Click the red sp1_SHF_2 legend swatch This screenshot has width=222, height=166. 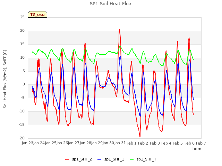(67, 160)
